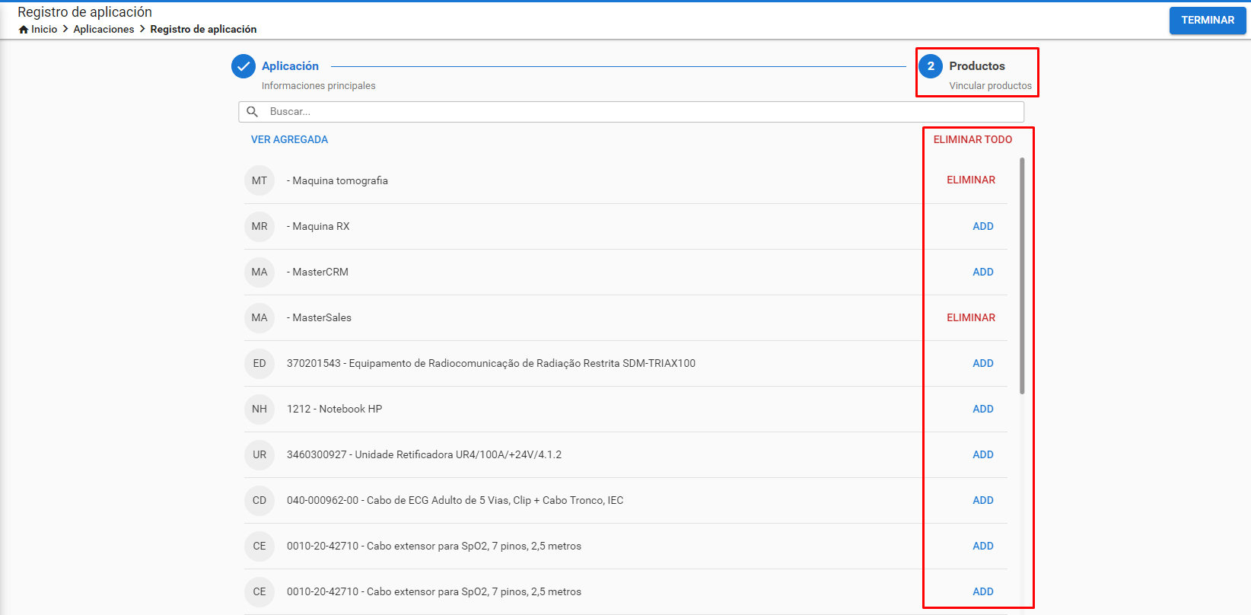Image resolution: width=1251 pixels, height=615 pixels.
Task: Click 'Registro de aplicación' breadcrumb text
Action: point(203,30)
